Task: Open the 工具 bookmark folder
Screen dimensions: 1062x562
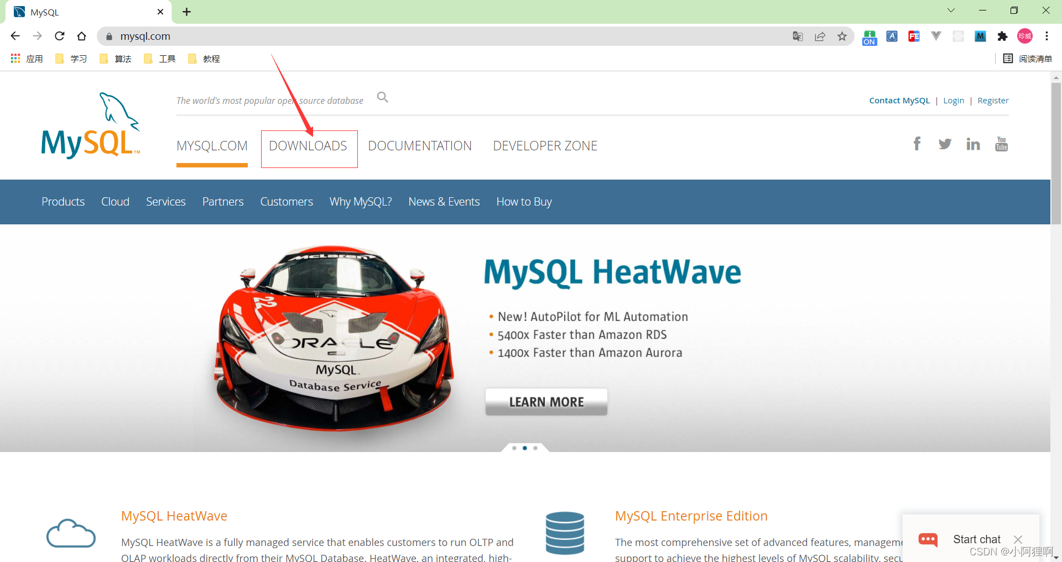Action: pyautogui.click(x=160, y=59)
